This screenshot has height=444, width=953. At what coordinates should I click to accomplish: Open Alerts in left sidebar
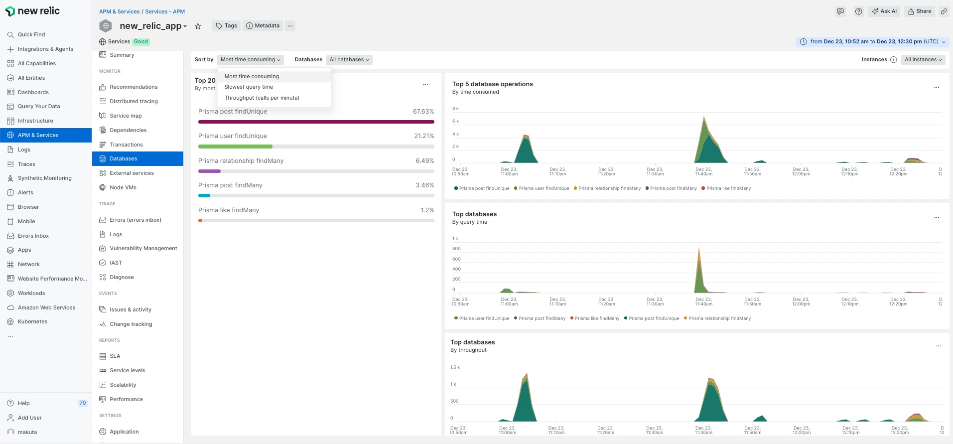point(25,192)
